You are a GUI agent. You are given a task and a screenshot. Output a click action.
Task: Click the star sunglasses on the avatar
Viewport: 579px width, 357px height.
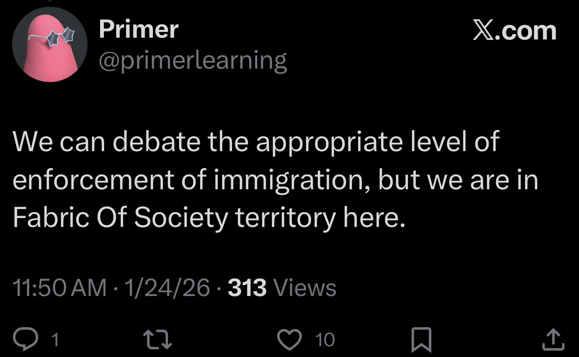61,37
